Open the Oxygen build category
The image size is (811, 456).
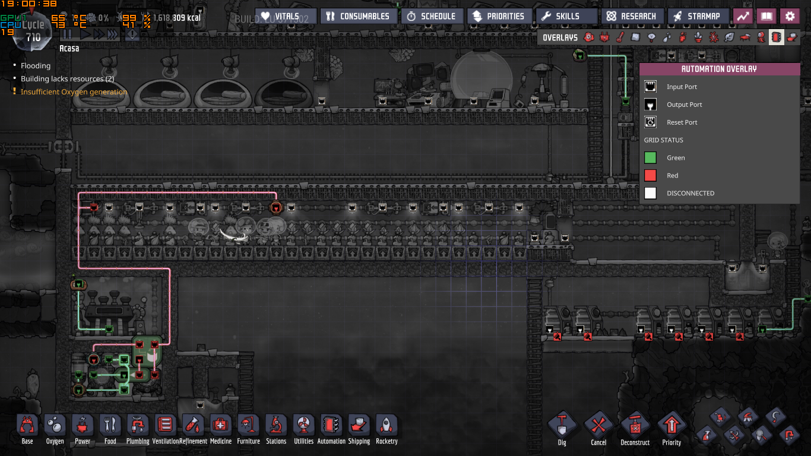tap(55, 429)
